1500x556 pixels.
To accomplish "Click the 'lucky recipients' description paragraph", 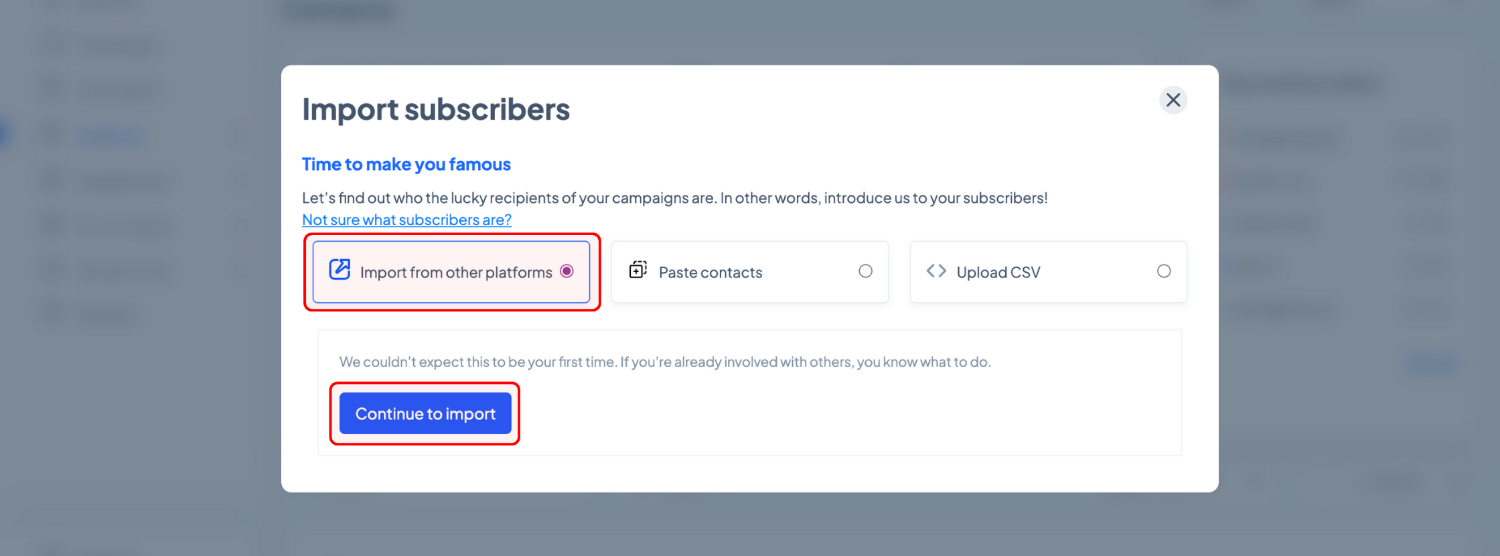I will coord(675,198).
